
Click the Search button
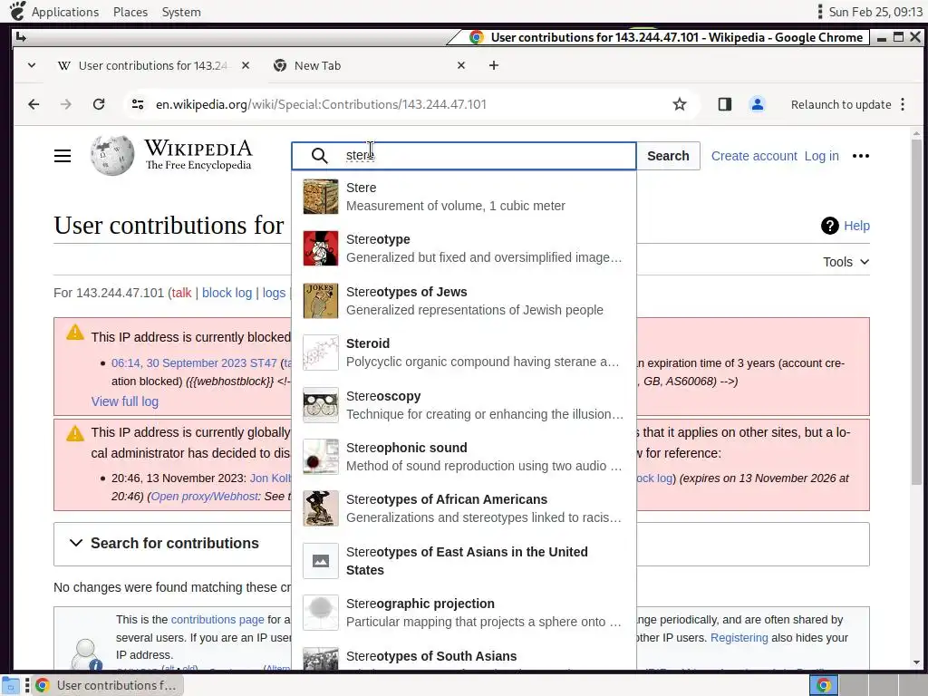[668, 156]
